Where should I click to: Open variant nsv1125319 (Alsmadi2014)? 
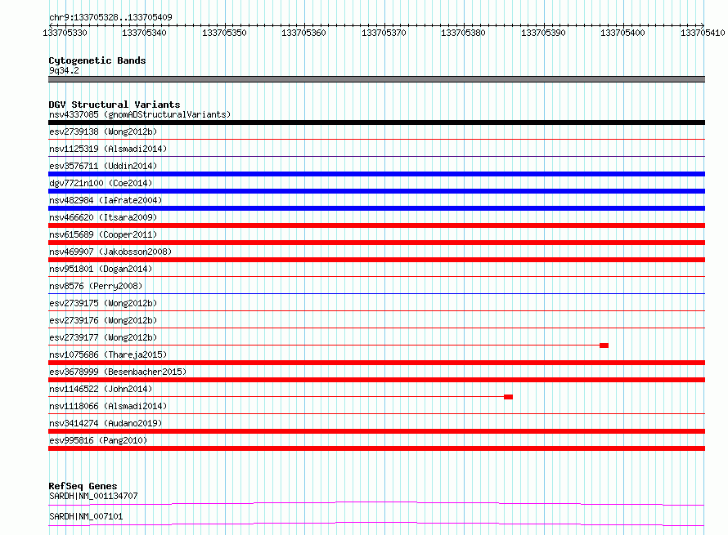(108, 149)
